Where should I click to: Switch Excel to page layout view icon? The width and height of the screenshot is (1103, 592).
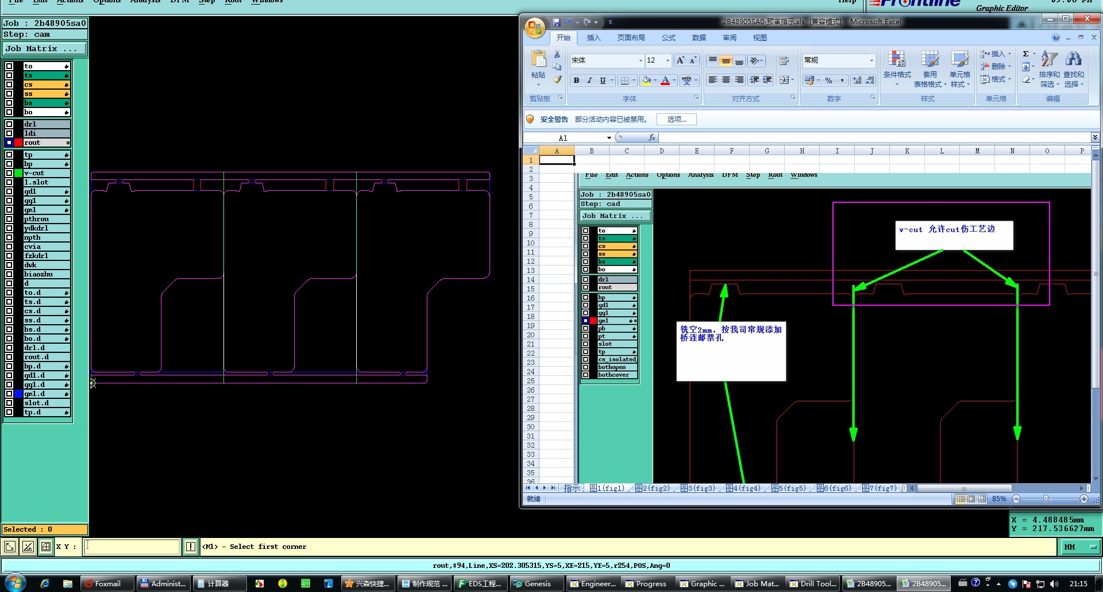point(971,499)
